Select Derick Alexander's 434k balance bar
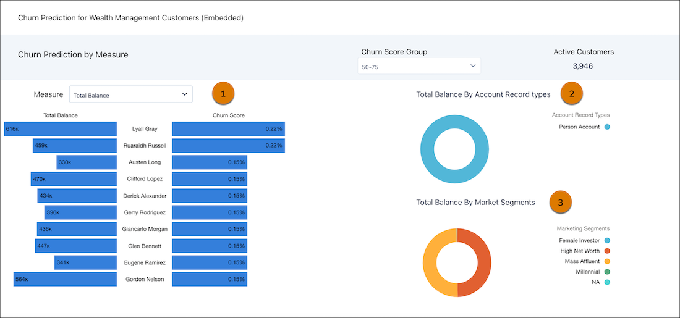The width and height of the screenshot is (680, 318). click(77, 196)
